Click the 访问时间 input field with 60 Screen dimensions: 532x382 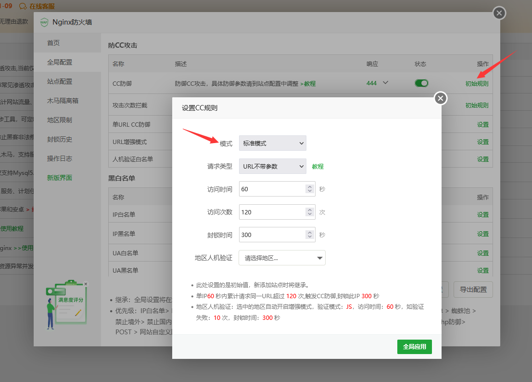click(x=277, y=189)
